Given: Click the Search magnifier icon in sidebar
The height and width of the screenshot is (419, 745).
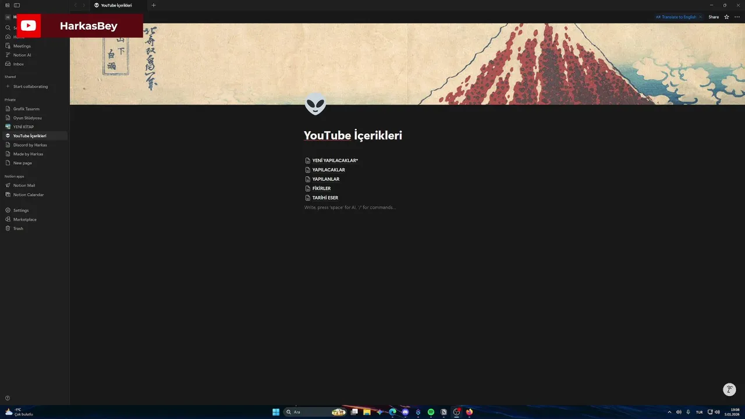Looking at the screenshot, I should [8, 28].
